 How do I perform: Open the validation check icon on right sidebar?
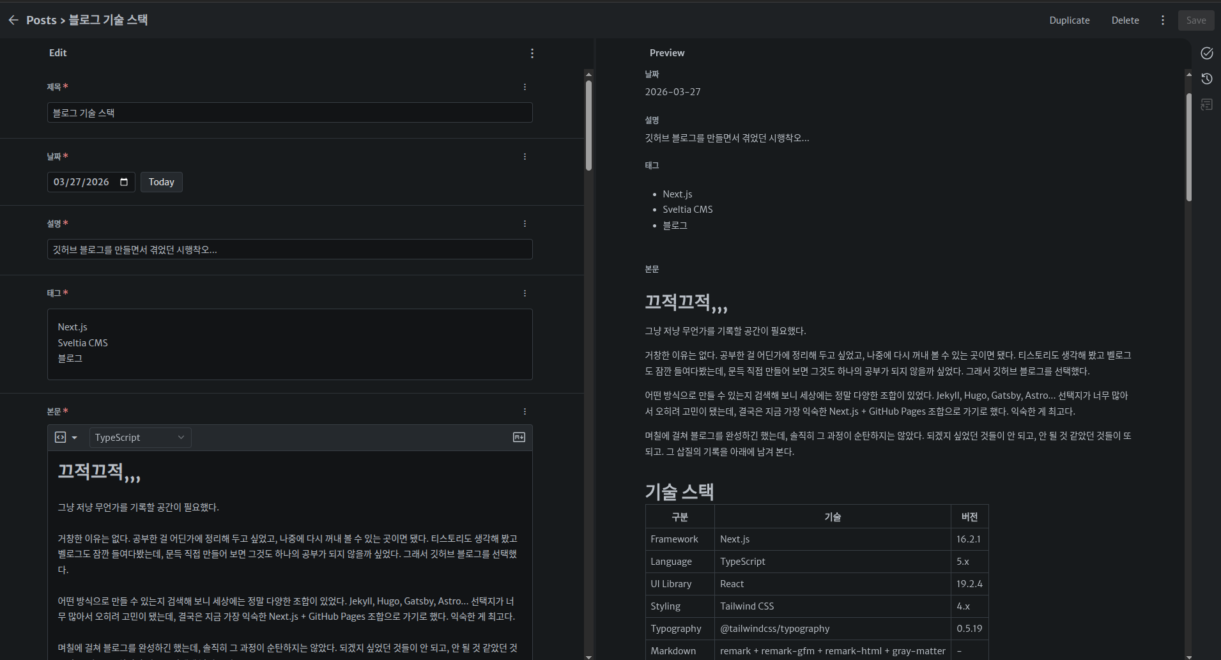(x=1207, y=53)
